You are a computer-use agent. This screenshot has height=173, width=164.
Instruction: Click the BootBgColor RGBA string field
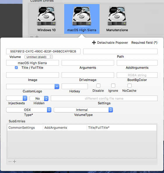(137, 75)
